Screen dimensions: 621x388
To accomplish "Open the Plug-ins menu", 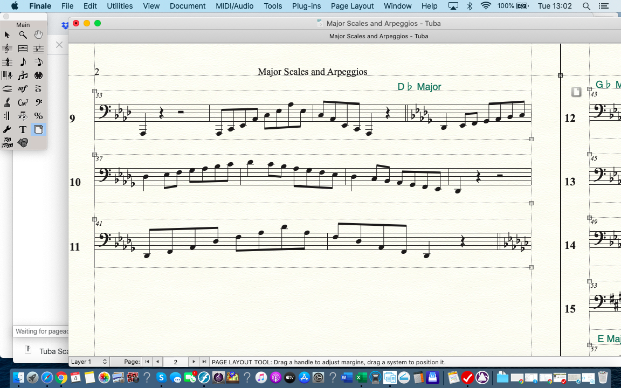I will coord(306,6).
